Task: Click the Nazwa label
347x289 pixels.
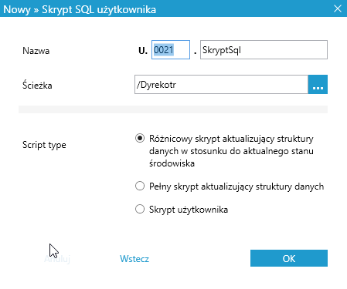Action: pyautogui.click(x=36, y=51)
